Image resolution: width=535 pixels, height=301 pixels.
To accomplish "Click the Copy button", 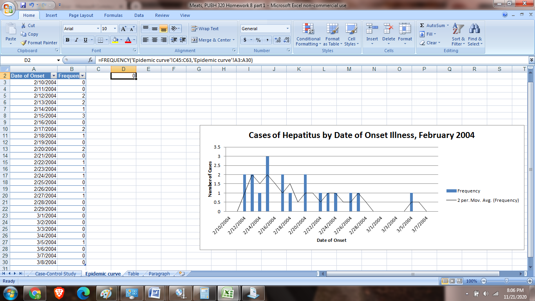I will [29, 34].
